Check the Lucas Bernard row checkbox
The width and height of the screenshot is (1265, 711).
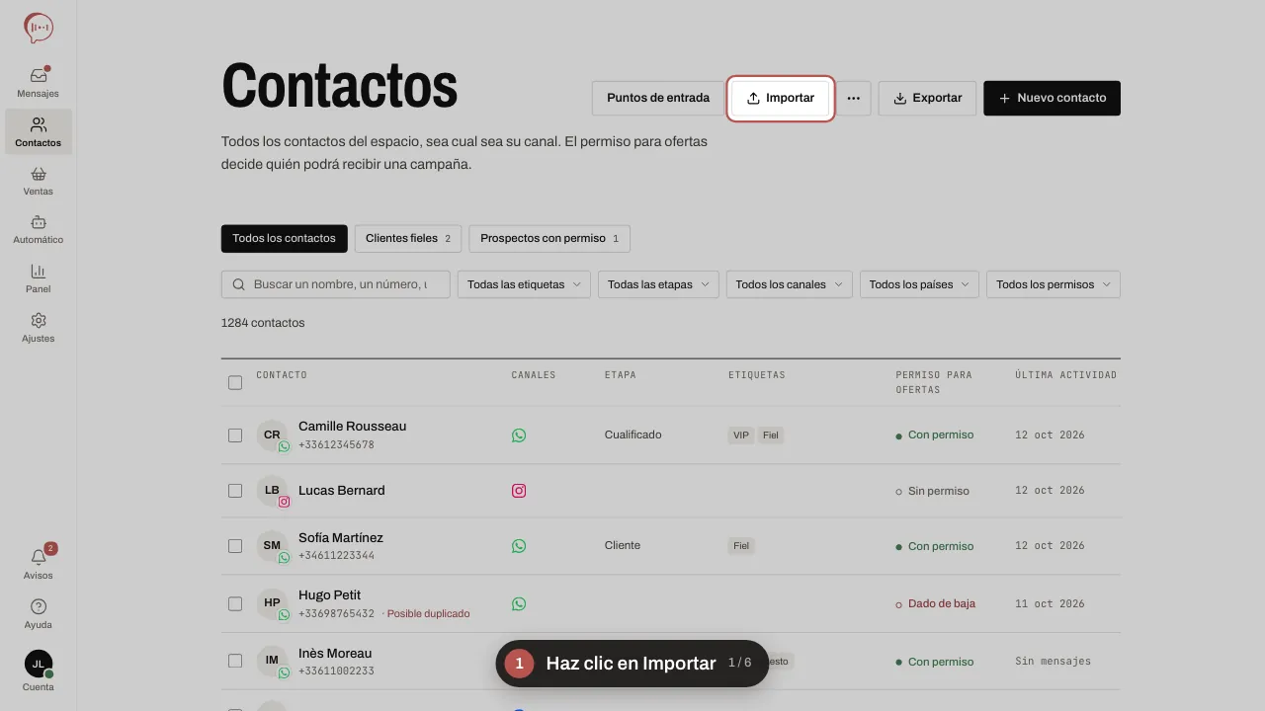pyautogui.click(x=235, y=491)
